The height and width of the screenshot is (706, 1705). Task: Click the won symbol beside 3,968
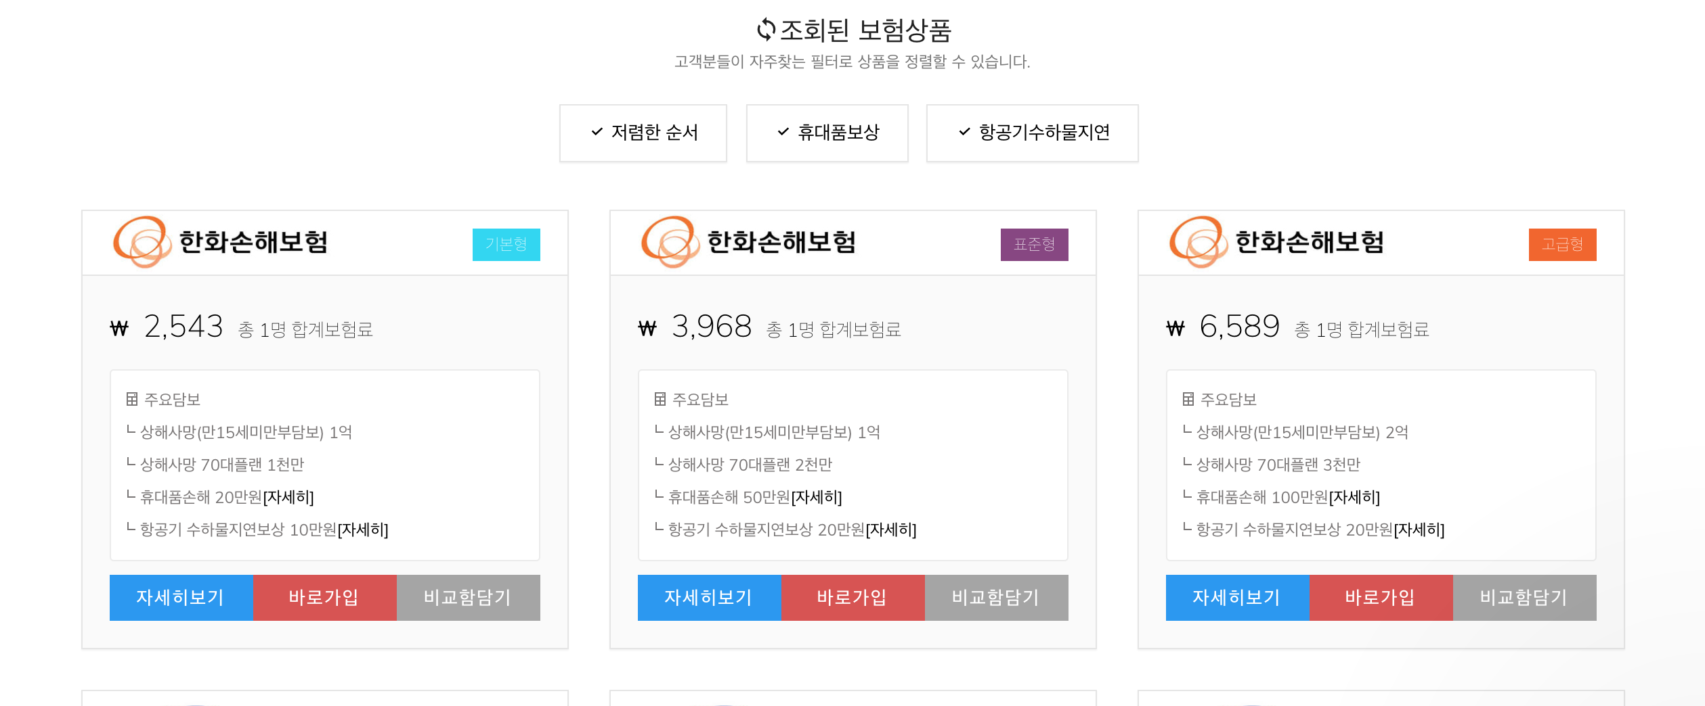tap(647, 329)
